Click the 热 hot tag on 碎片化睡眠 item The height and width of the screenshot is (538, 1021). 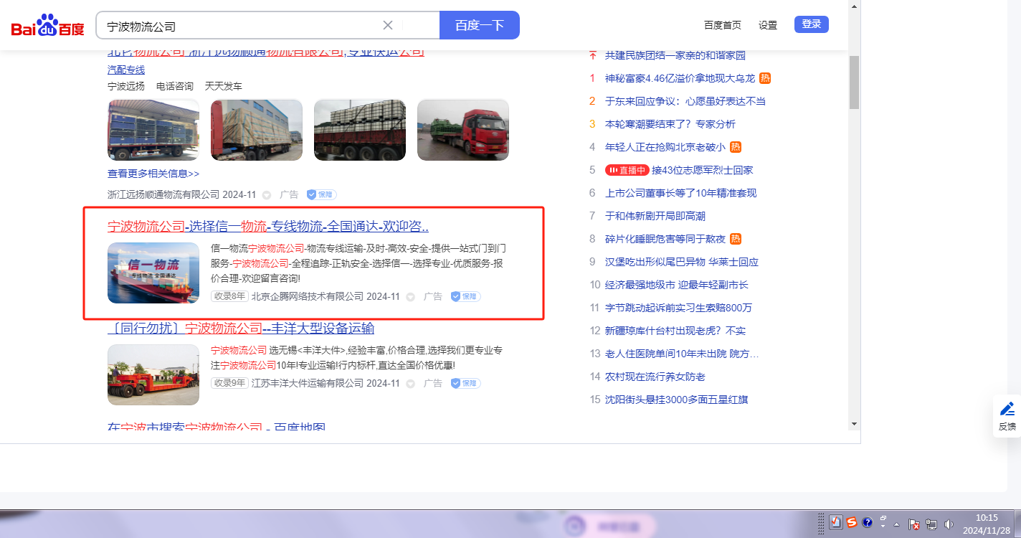pos(736,239)
